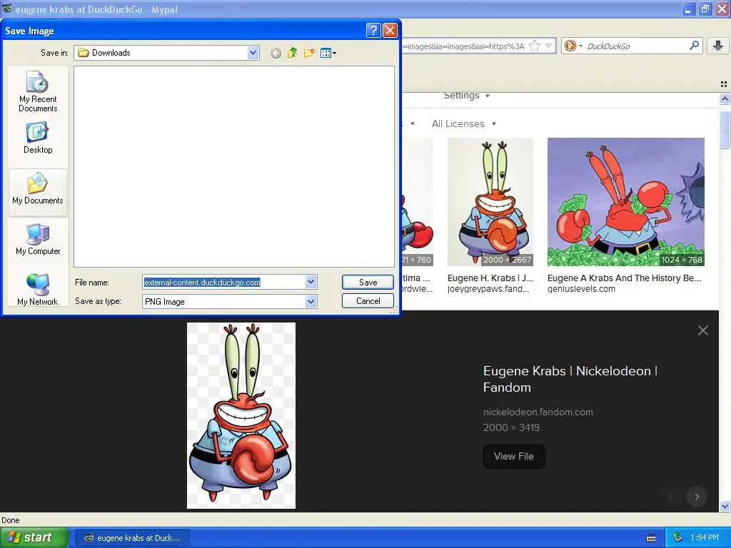Screen dimensions: 731x548
Task: Open the browser Downloads arrow button
Action: (718, 46)
